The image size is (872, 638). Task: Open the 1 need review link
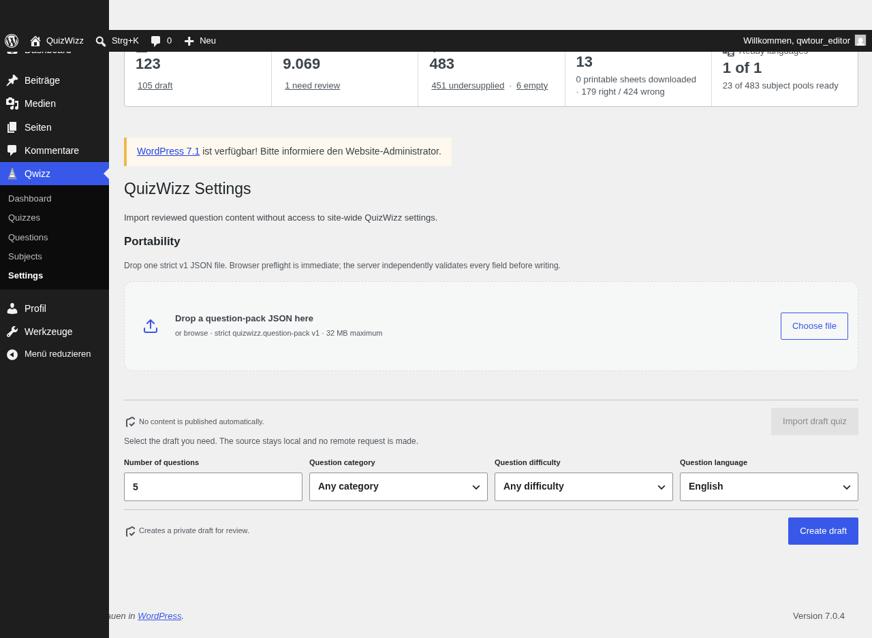[312, 86]
